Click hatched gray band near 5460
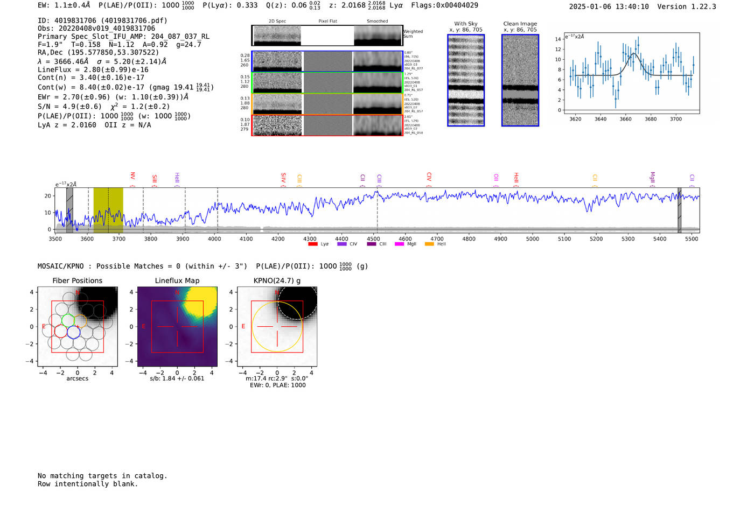Screen dimensions: 754x513 tap(679, 210)
